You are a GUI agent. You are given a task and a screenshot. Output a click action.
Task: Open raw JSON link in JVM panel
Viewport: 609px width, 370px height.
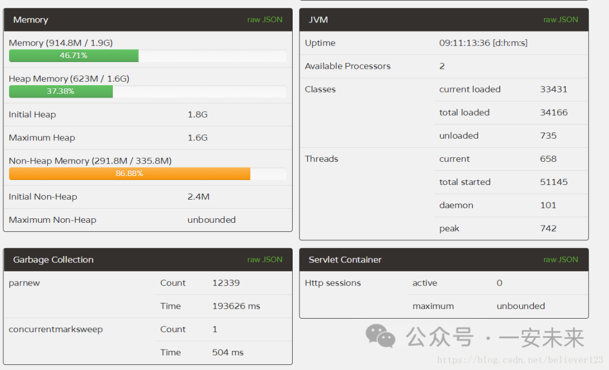coord(561,20)
